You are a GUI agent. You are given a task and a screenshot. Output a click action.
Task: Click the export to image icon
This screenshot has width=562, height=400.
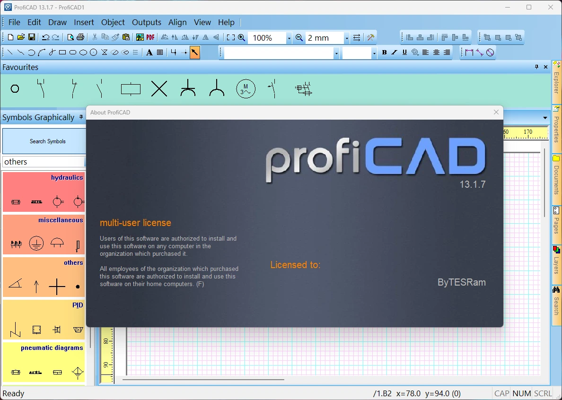[x=140, y=37]
